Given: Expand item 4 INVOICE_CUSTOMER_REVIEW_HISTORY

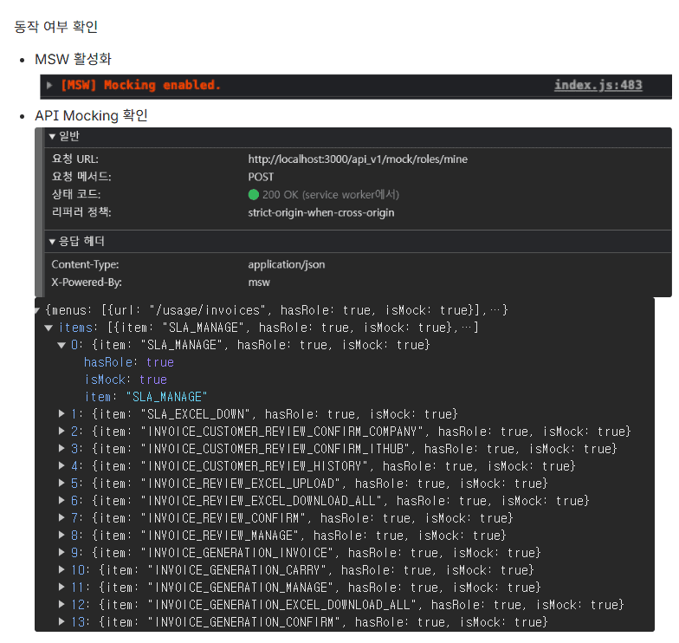Looking at the screenshot, I should coord(61,466).
